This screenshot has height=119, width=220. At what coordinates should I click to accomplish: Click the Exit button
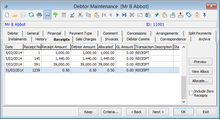point(206,112)
